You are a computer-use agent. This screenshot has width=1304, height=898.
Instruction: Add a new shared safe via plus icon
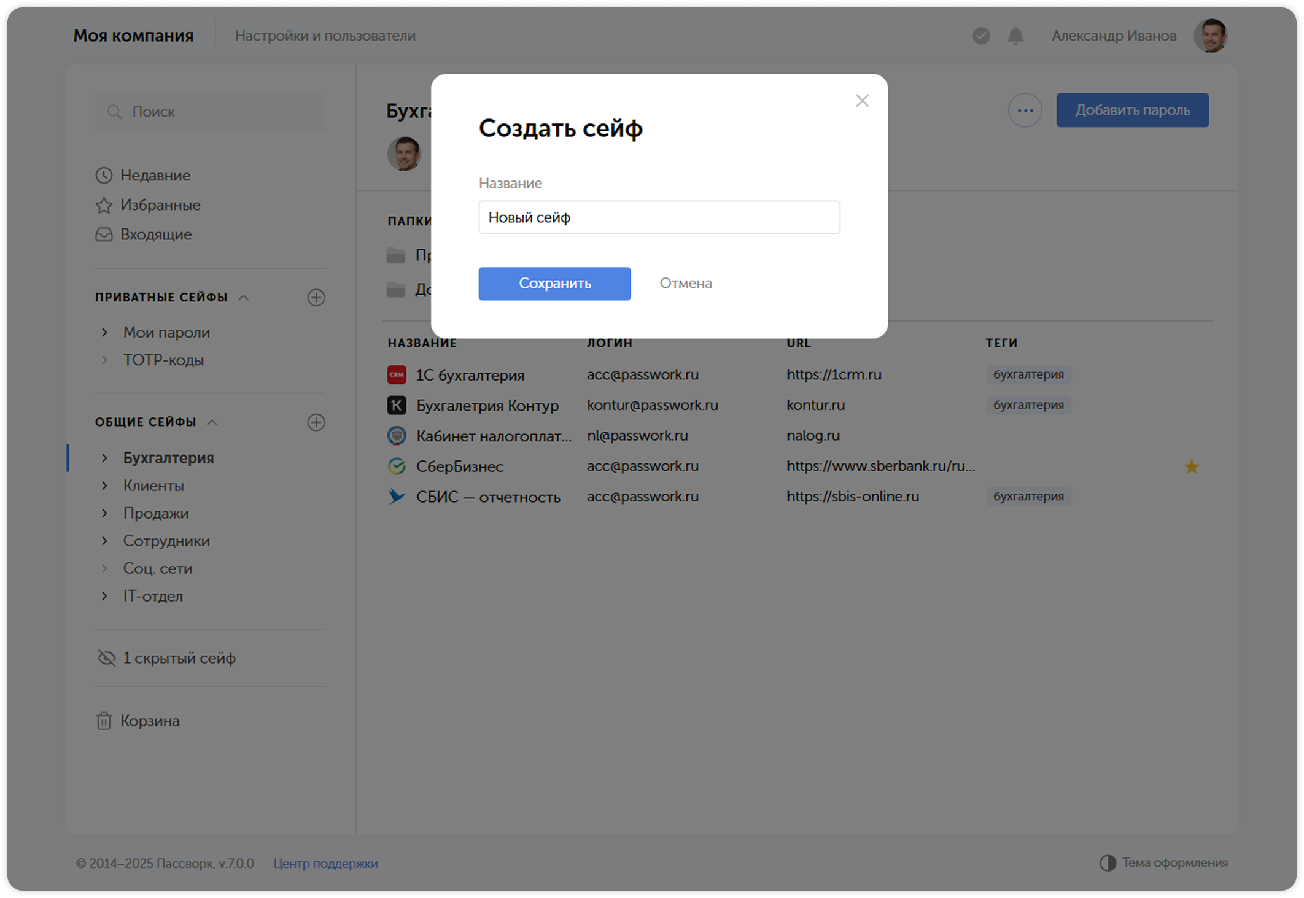316,422
